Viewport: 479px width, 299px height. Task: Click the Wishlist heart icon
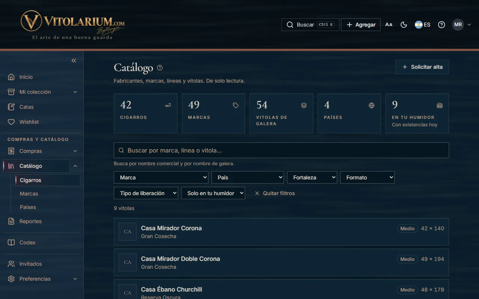(x=11, y=122)
